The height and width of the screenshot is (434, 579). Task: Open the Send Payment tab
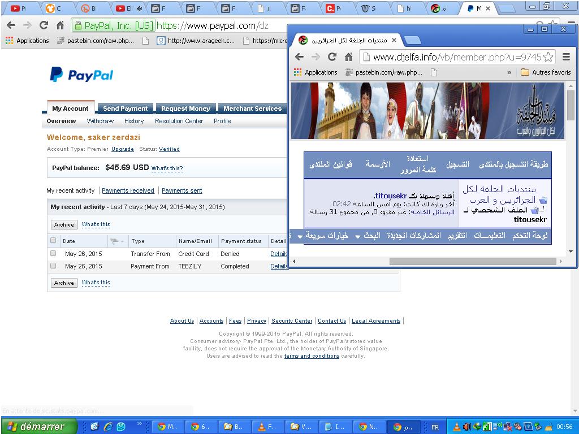tap(125, 108)
